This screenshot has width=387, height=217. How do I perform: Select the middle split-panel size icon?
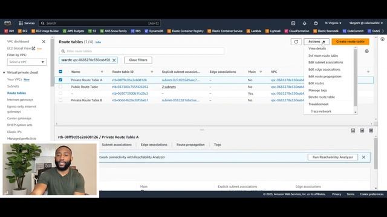[x=362, y=130]
